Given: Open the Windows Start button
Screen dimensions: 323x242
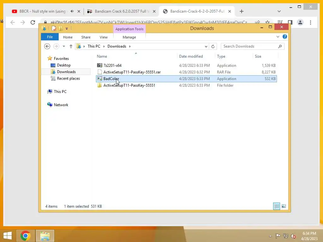Looking at the screenshot, I should pyautogui.click(x=8, y=236).
